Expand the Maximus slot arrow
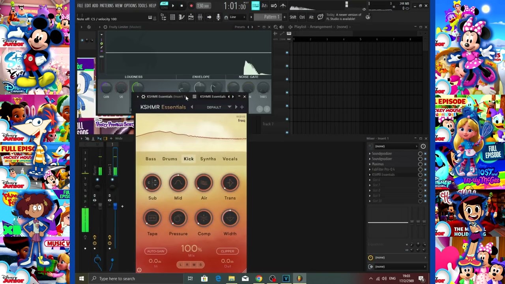Image resolution: width=505 pixels, height=284 pixels. (x=370, y=164)
